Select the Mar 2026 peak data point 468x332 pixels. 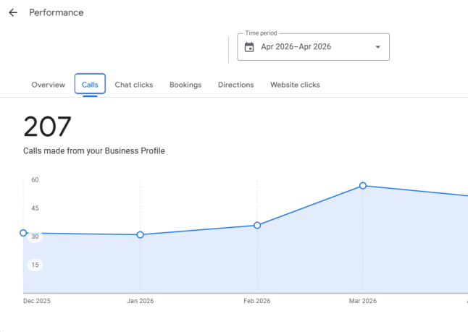click(363, 186)
